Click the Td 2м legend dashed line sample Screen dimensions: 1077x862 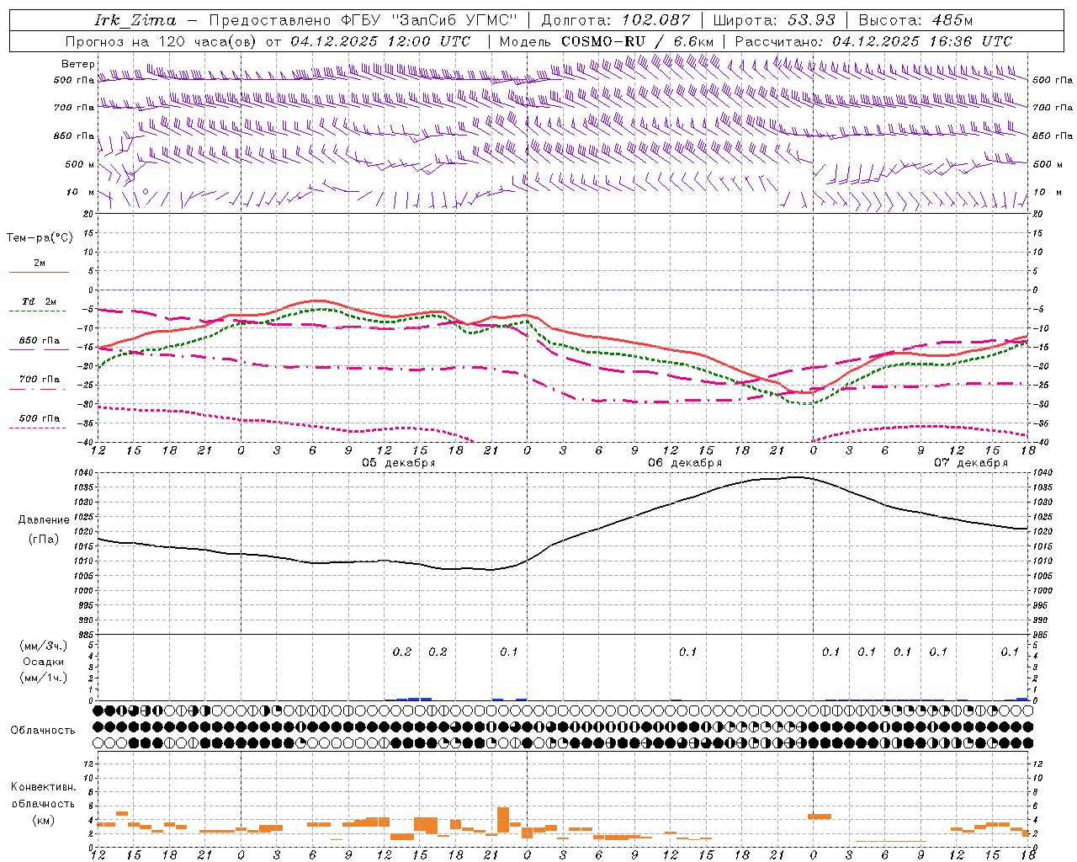pyautogui.click(x=37, y=311)
